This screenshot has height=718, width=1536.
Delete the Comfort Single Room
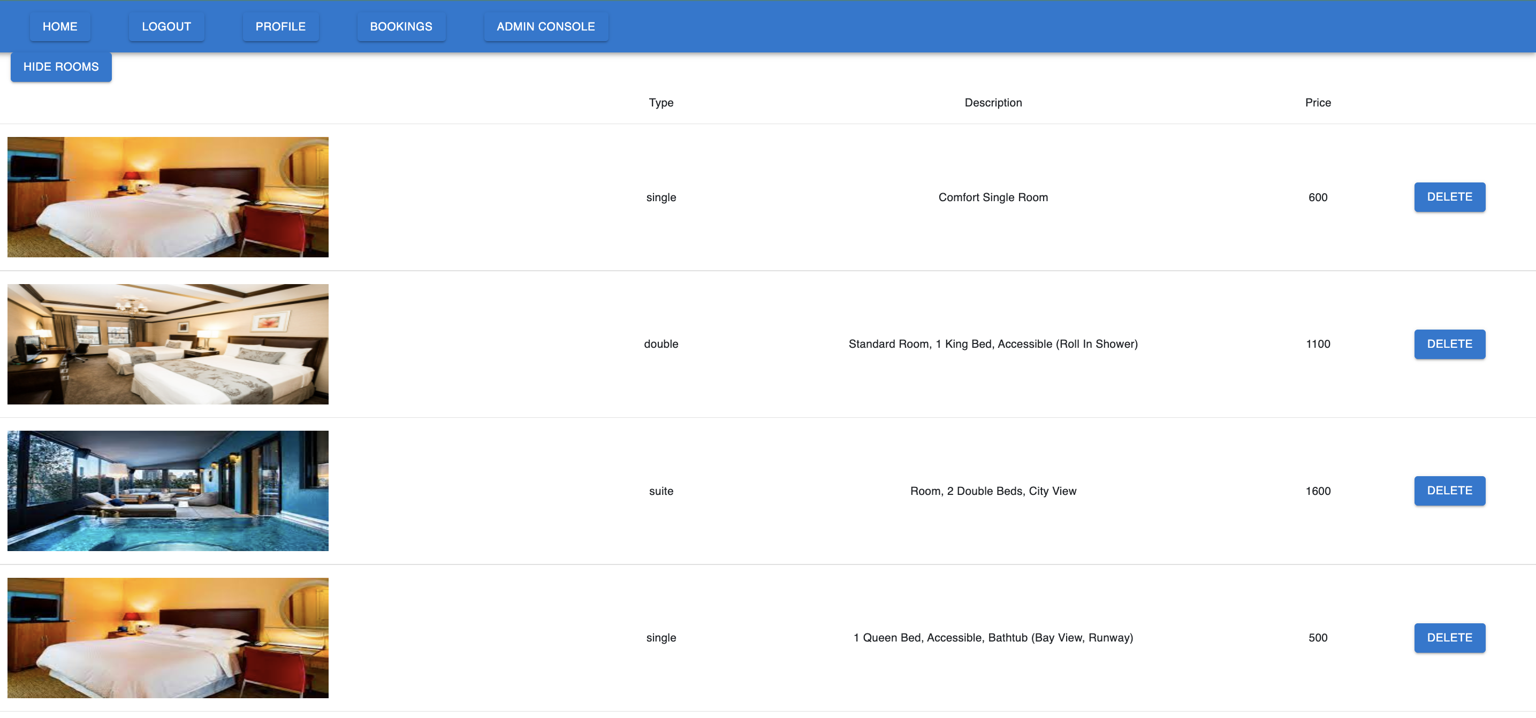(x=1449, y=197)
